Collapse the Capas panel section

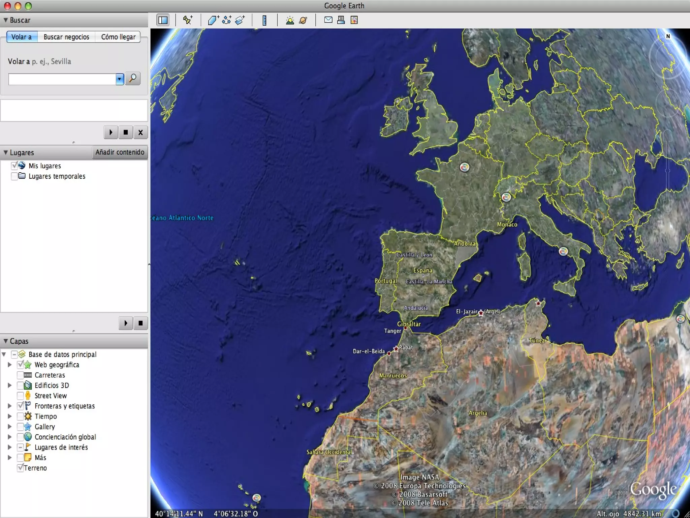[6, 341]
